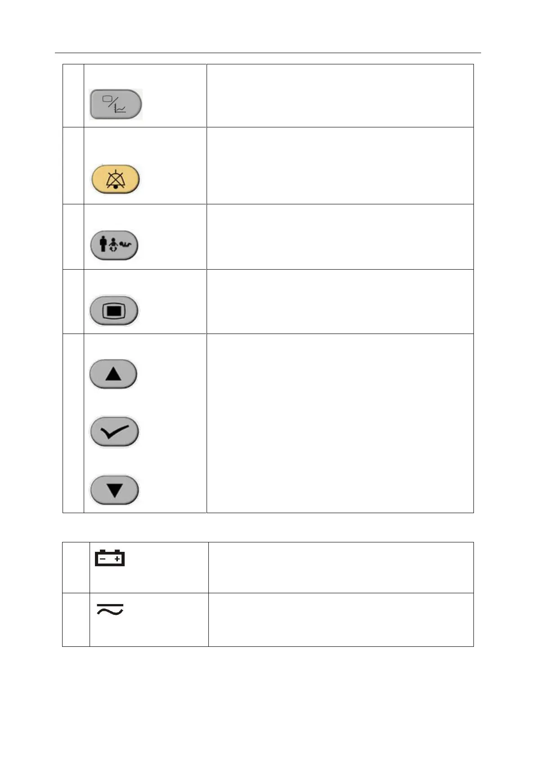Click the blank description cell beside patient type button

[340, 237]
